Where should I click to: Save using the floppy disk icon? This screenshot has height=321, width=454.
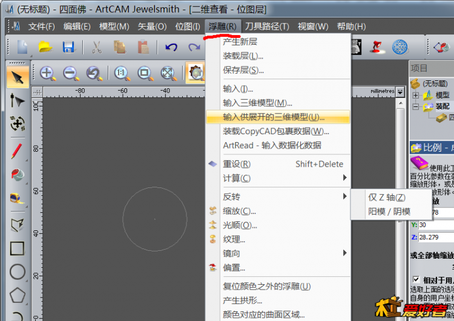point(68,47)
